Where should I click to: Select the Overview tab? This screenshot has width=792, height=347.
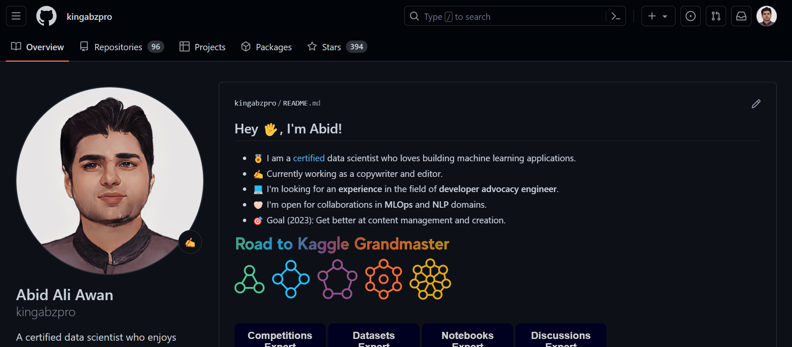click(38, 47)
